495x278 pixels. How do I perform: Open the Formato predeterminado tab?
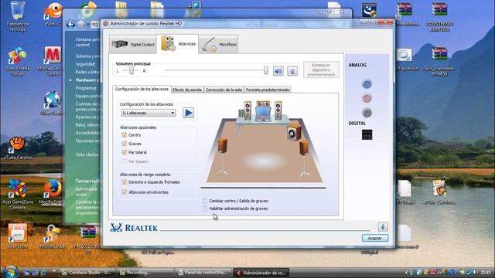[268, 90]
